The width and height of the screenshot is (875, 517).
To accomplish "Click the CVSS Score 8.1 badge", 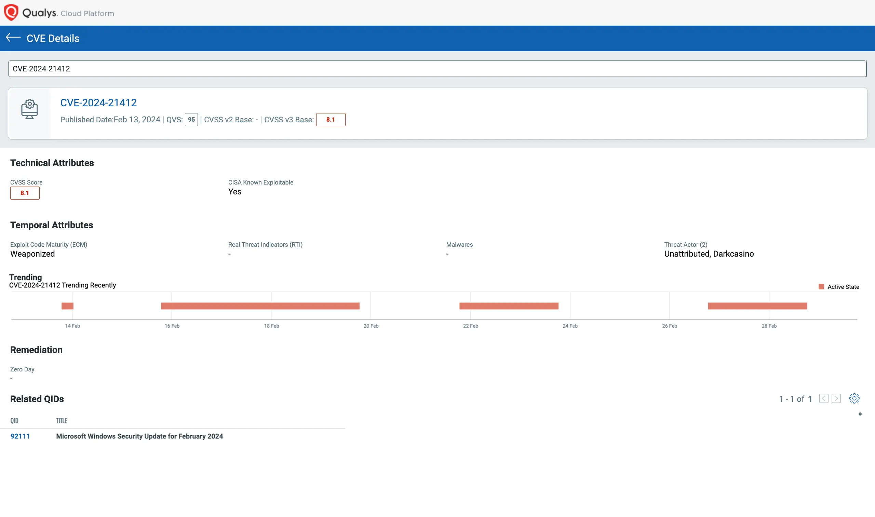I will tap(25, 193).
